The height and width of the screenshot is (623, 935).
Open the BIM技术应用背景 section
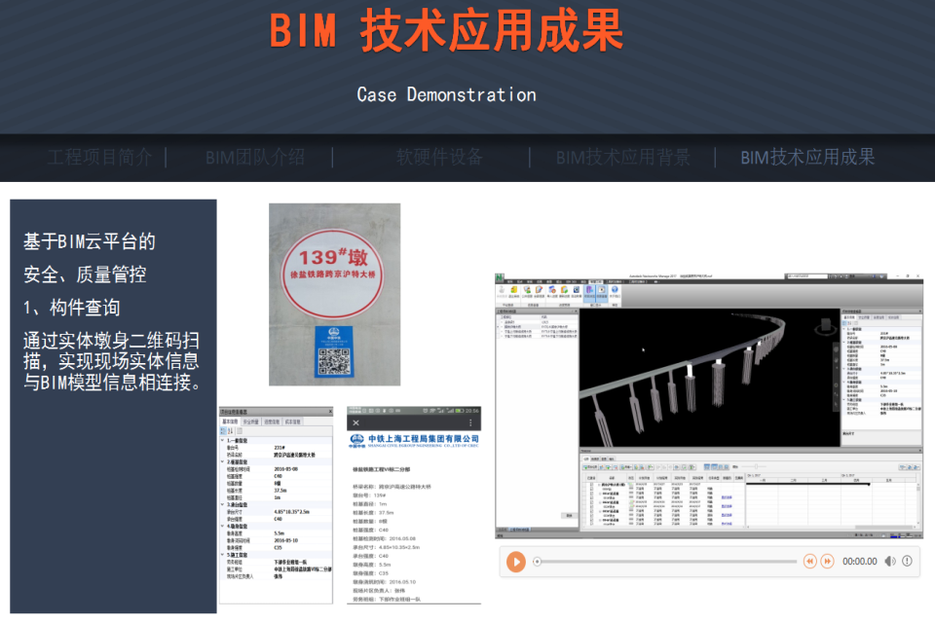click(x=623, y=157)
